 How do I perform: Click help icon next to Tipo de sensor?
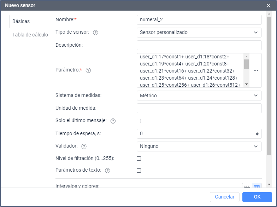95,33
